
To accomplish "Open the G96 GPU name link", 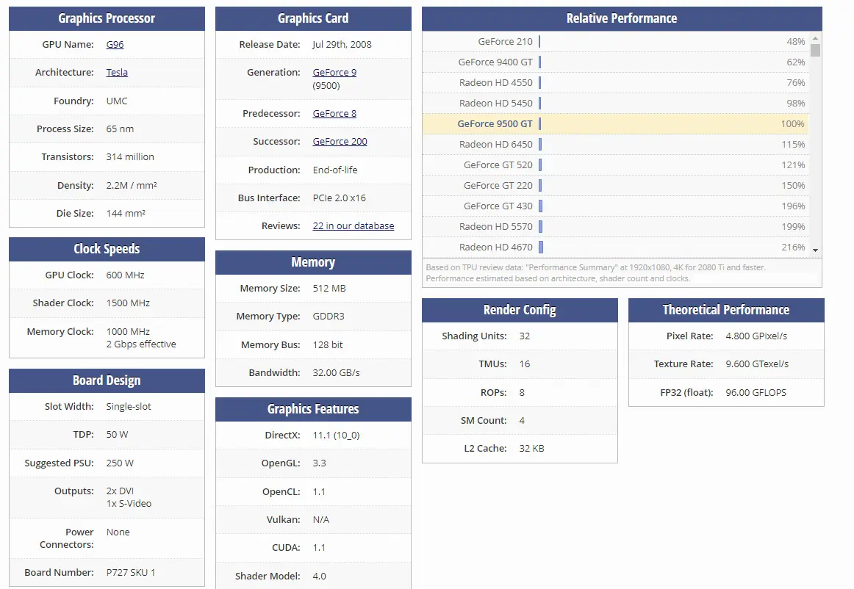I will [x=115, y=45].
